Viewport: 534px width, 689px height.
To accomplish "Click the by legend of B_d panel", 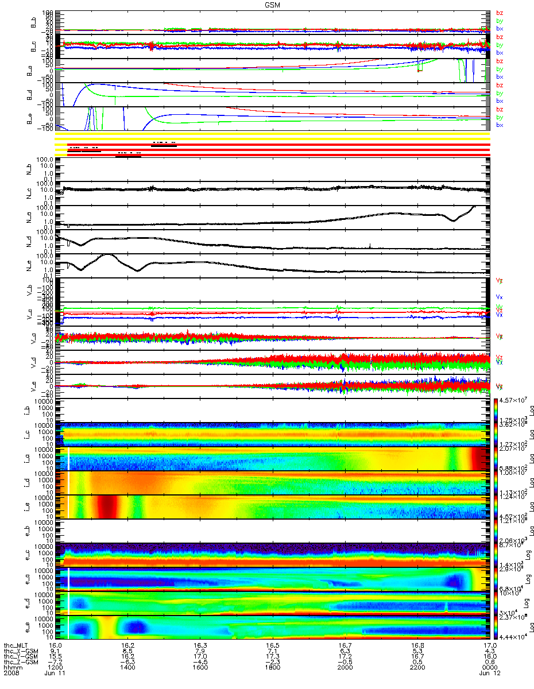I will (500, 93).
